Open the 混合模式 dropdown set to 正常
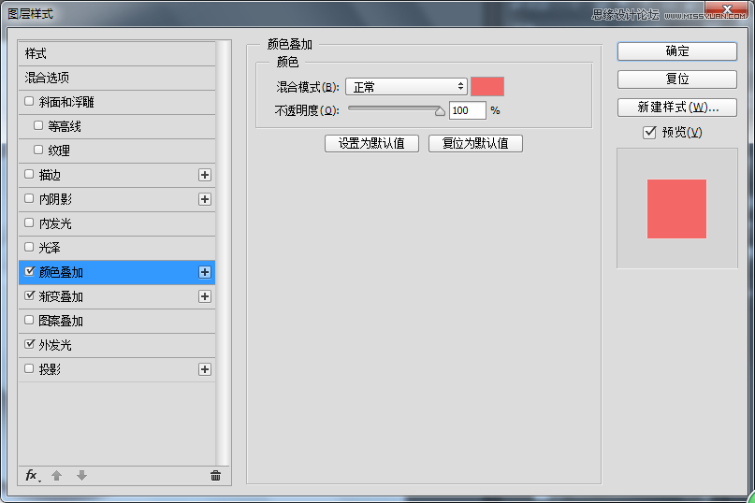The width and height of the screenshot is (755, 503). click(406, 87)
